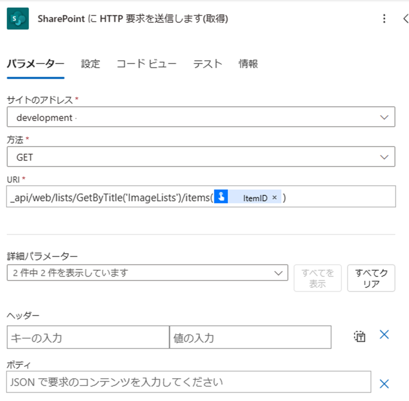Open the コード ビュー tab
Image resolution: width=409 pixels, height=401 pixels.
coord(146,64)
